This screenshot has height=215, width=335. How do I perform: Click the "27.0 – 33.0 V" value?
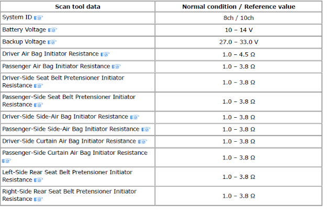(238, 42)
